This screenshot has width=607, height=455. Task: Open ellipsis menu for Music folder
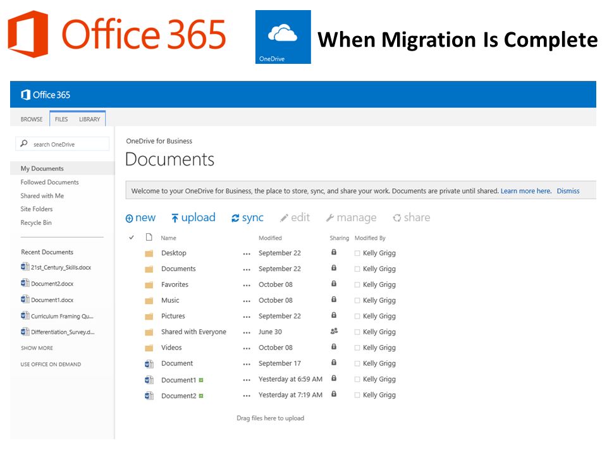(x=247, y=301)
